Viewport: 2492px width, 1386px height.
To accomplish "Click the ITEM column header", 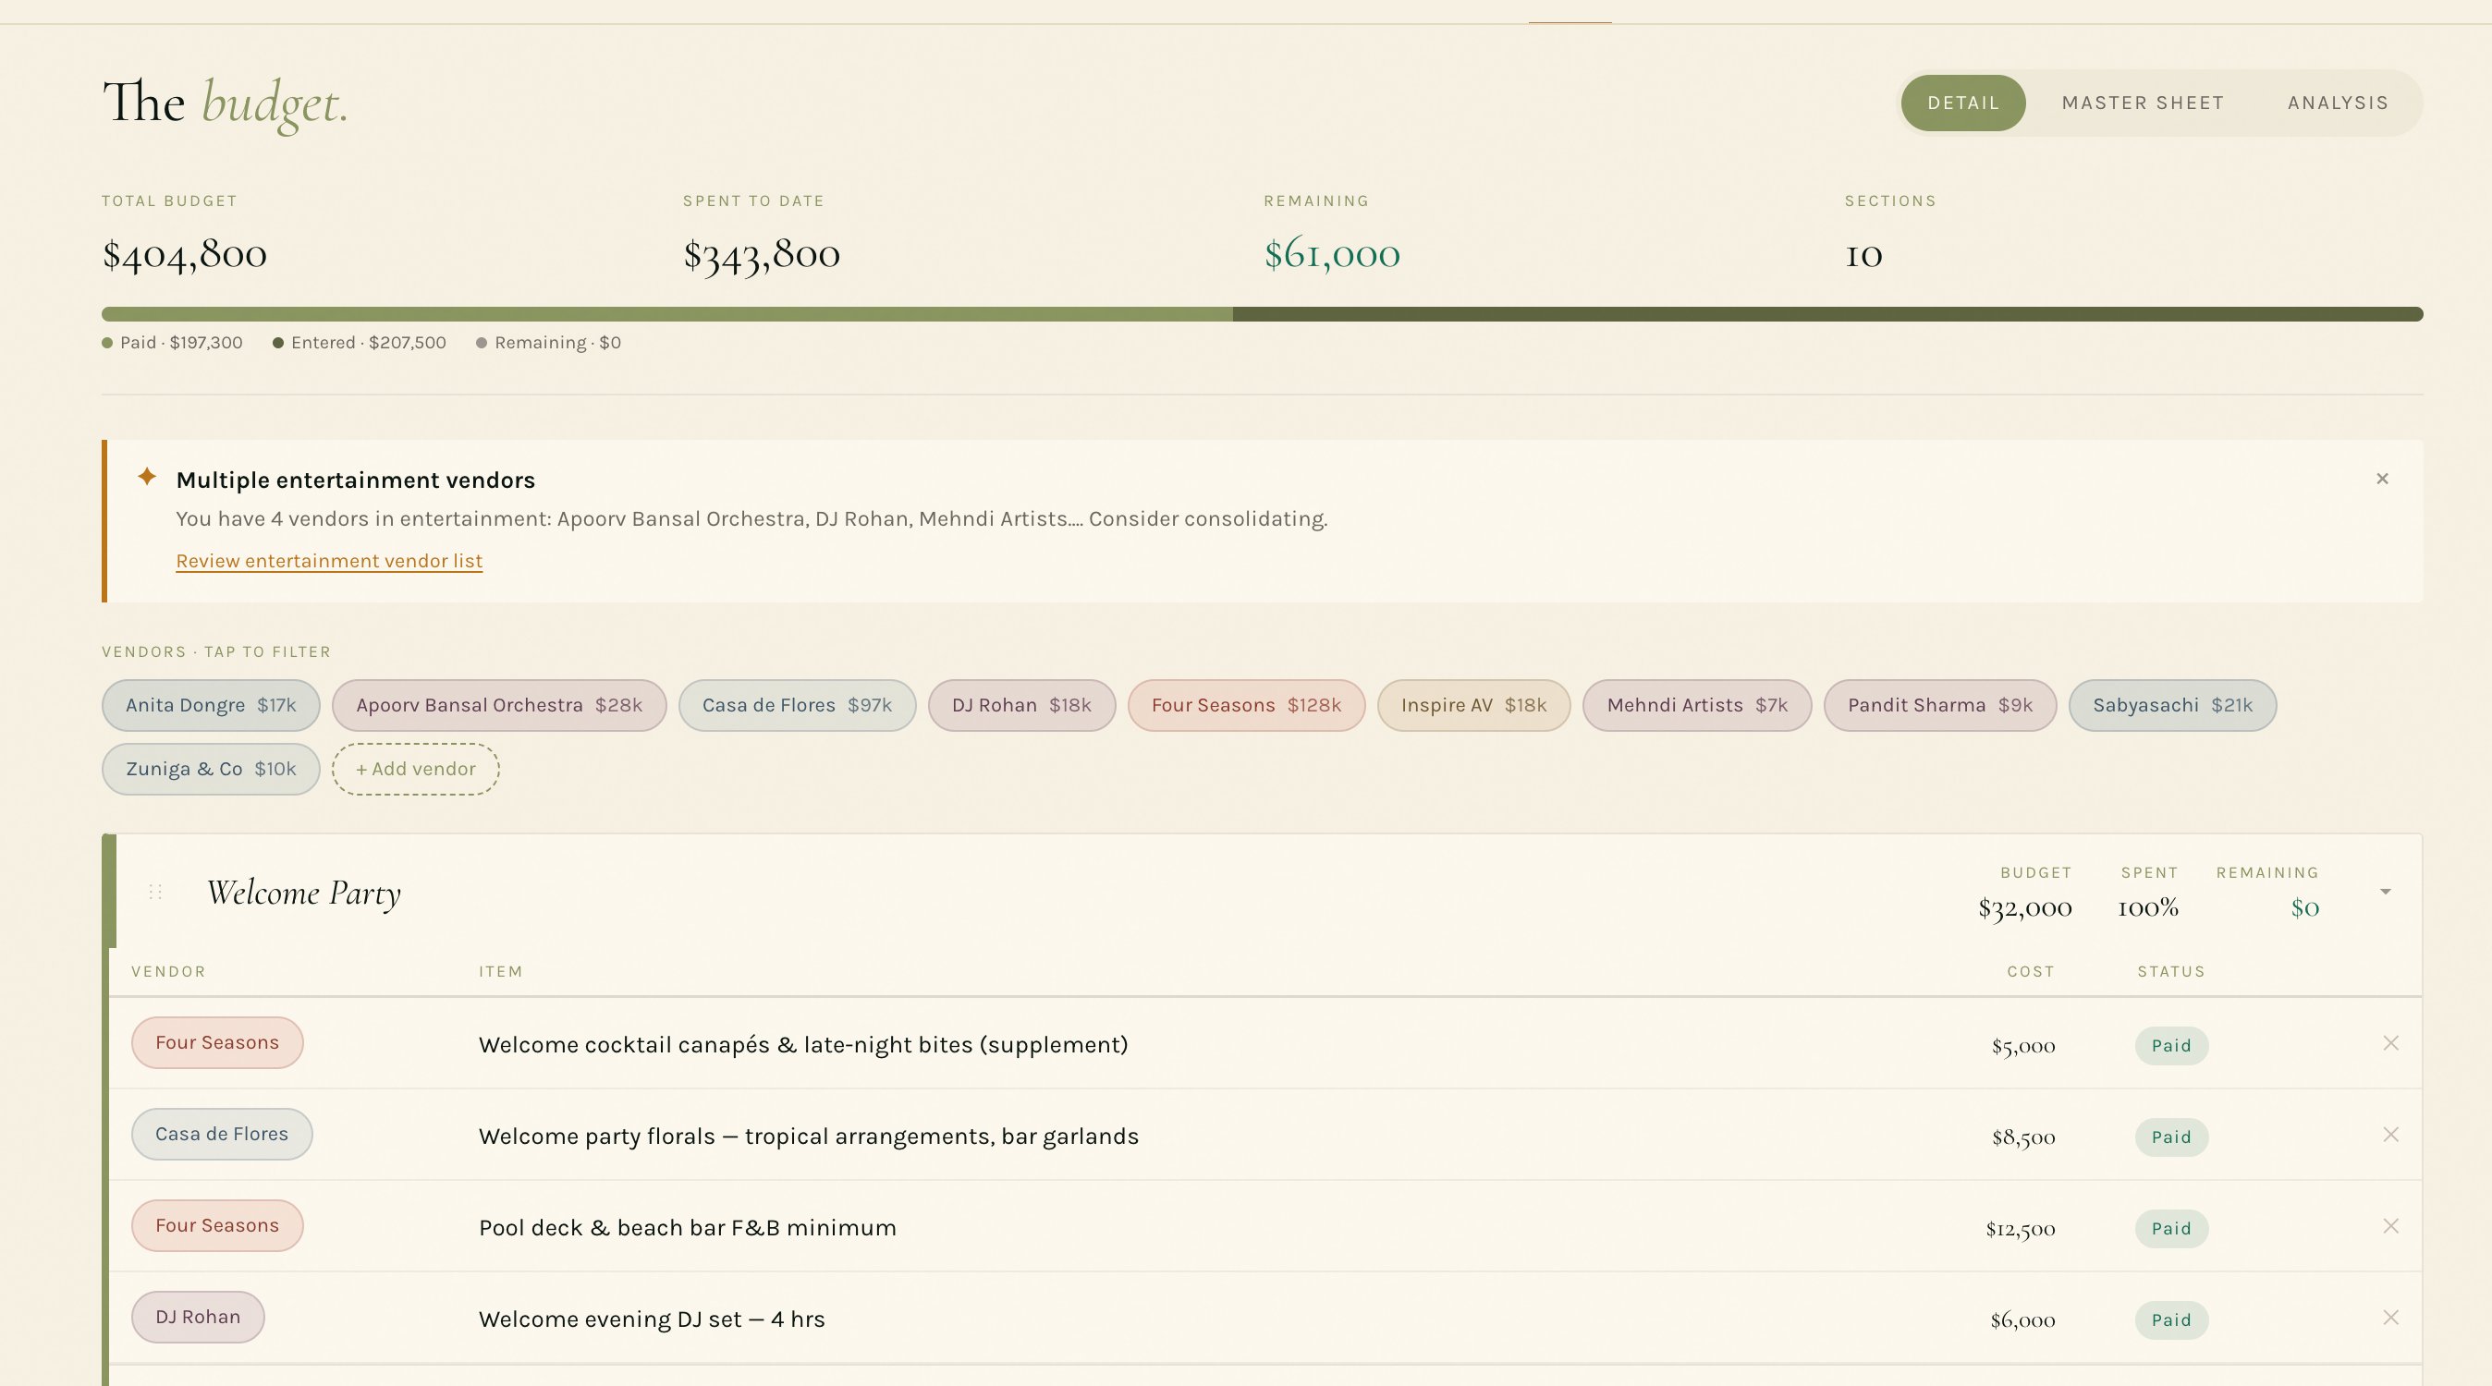I will 500,971.
